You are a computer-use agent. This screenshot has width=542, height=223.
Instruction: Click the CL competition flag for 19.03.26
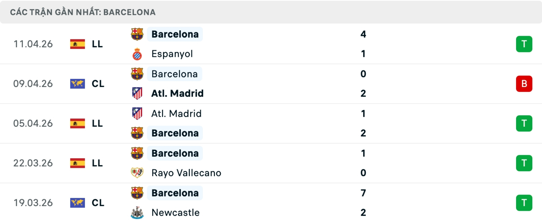(77, 203)
